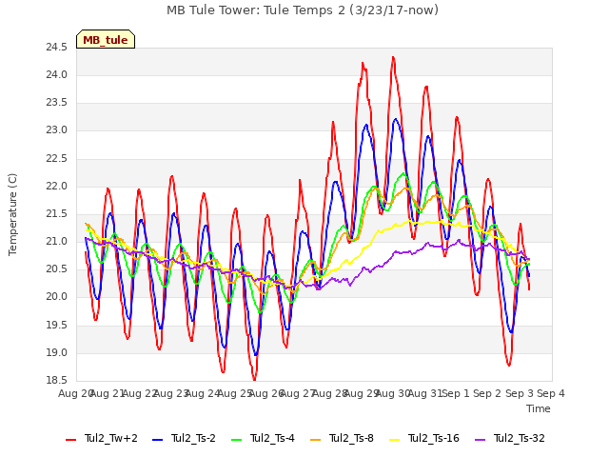Click the red line's highest peak on Aug 30

click(x=393, y=57)
